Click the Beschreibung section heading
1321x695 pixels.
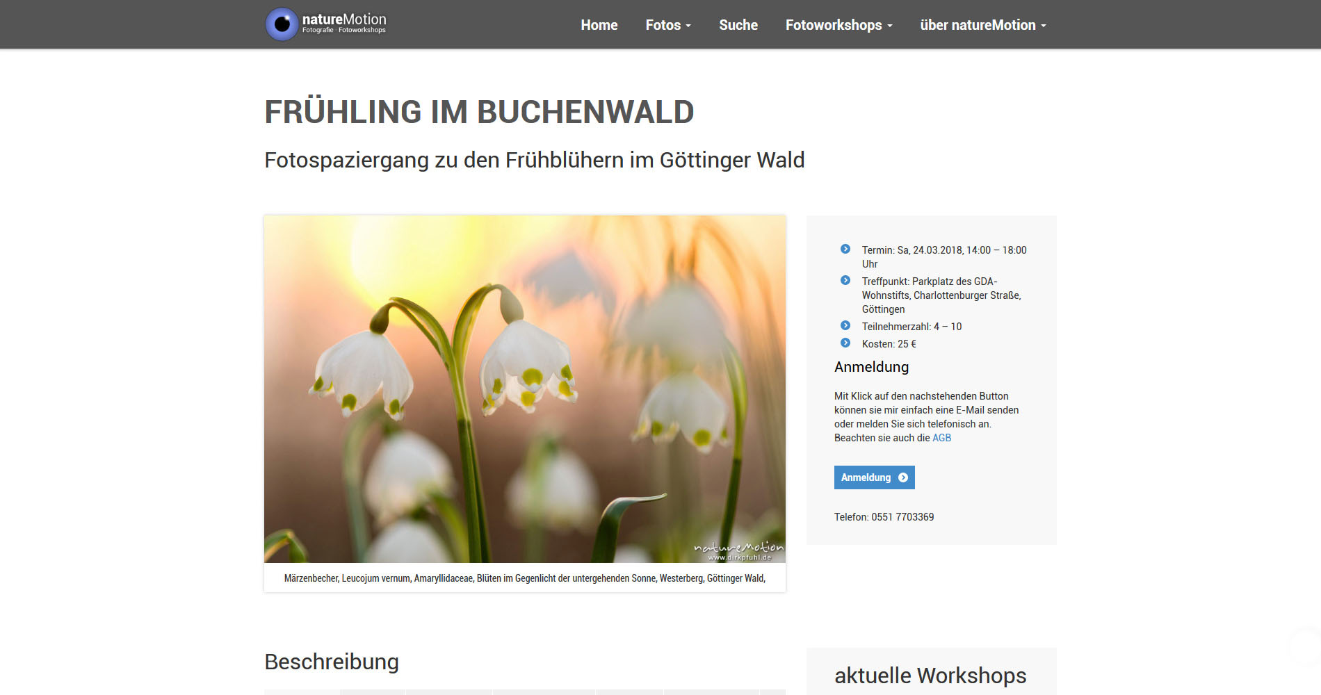[332, 662]
